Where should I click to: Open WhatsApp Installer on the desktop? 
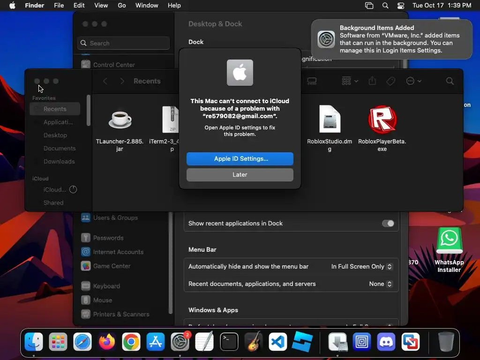pos(449,250)
